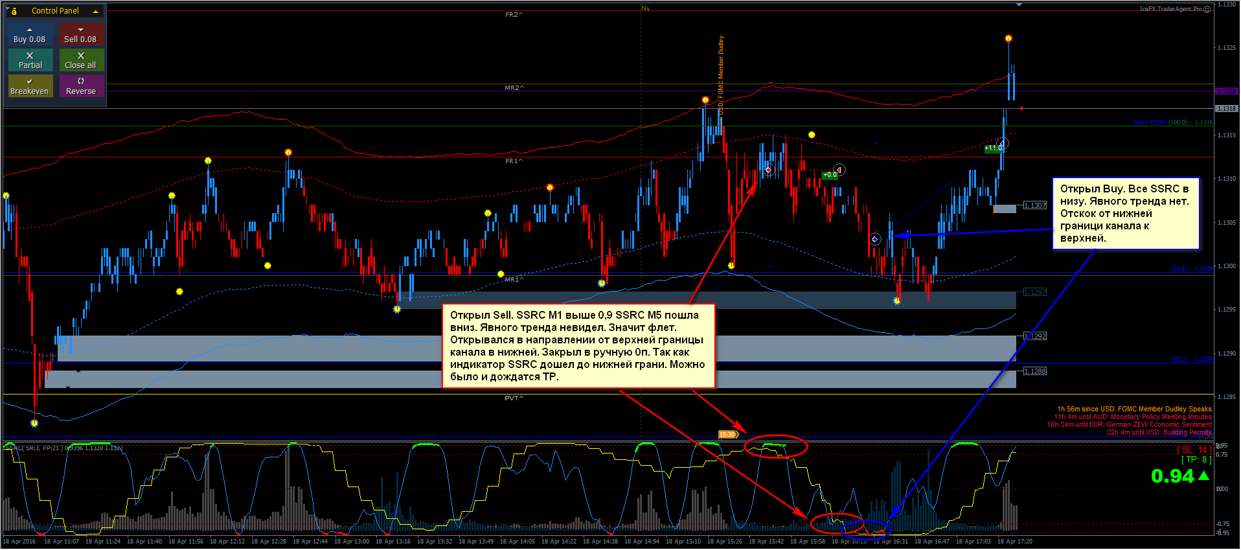Click the 1.1307 zone price tag
The height and width of the screenshot is (550, 1241).
click(x=1035, y=205)
